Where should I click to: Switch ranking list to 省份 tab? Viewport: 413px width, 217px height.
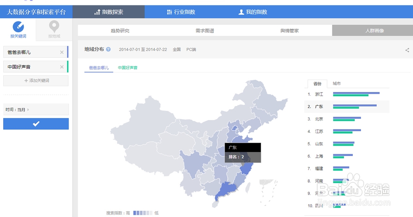click(317, 84)
